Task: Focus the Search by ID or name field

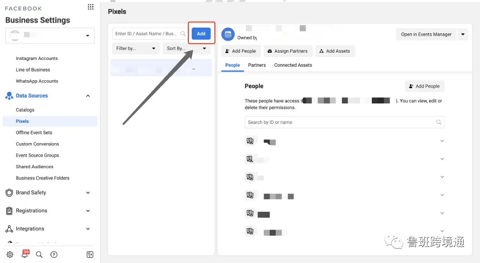Action: point(345,122)
